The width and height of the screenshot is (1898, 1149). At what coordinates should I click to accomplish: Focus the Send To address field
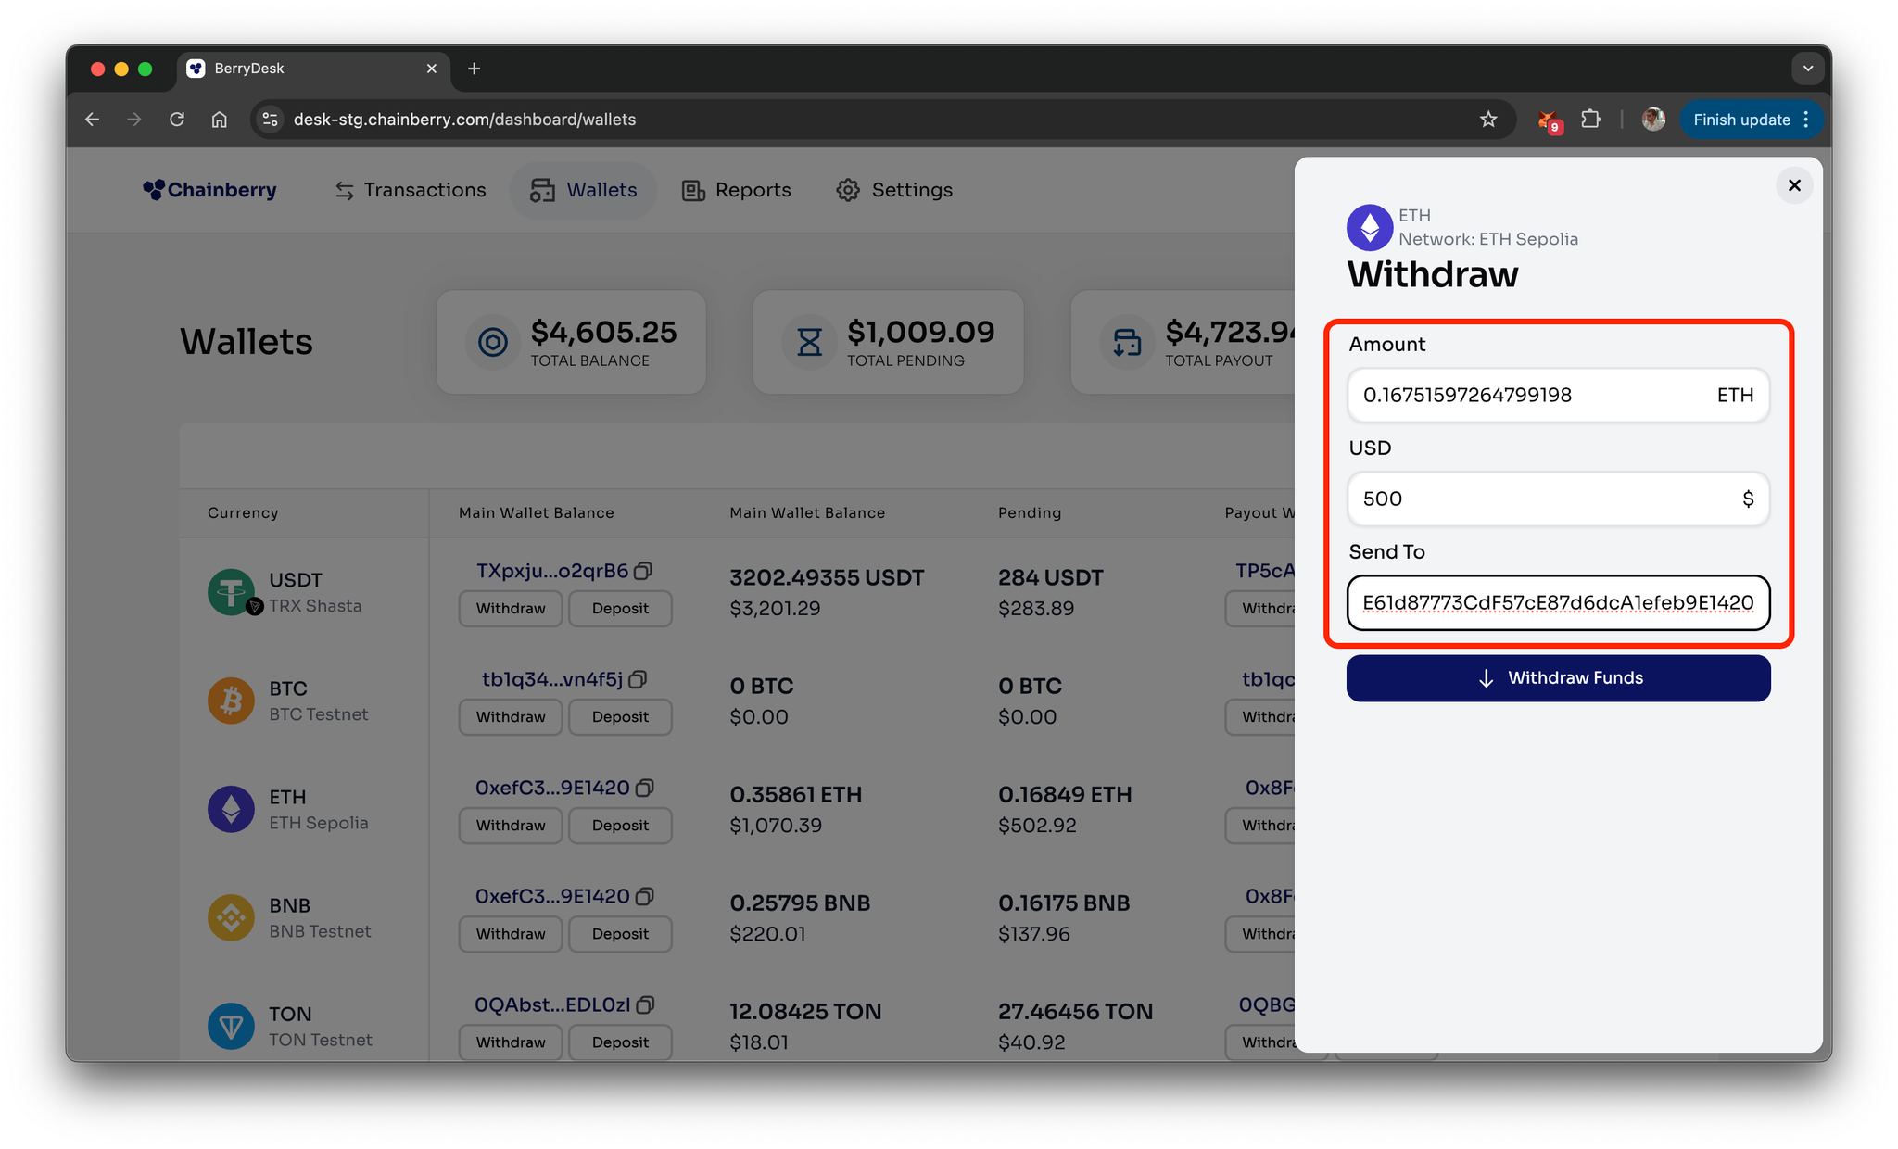(1558, 603)
